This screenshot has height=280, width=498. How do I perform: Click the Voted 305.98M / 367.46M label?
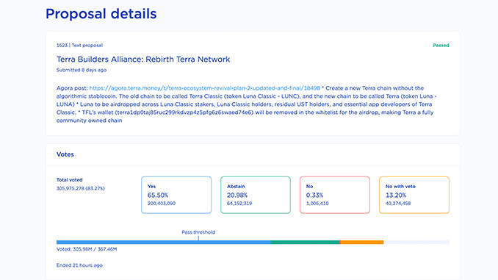click(x=87, y=249)
